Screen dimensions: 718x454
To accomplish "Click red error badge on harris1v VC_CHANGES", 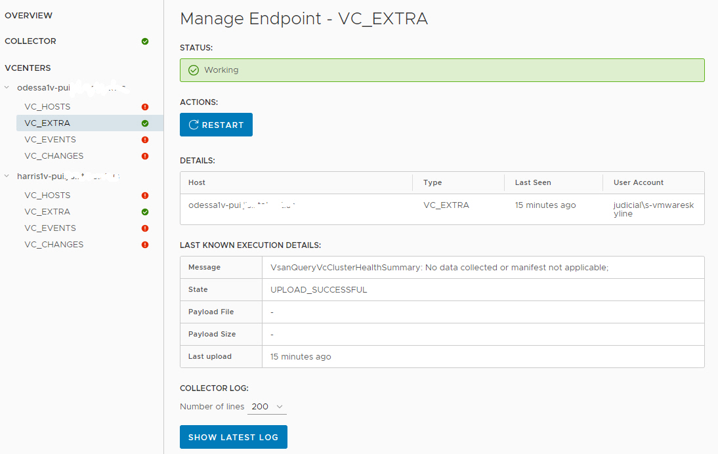I will point(144,244).
